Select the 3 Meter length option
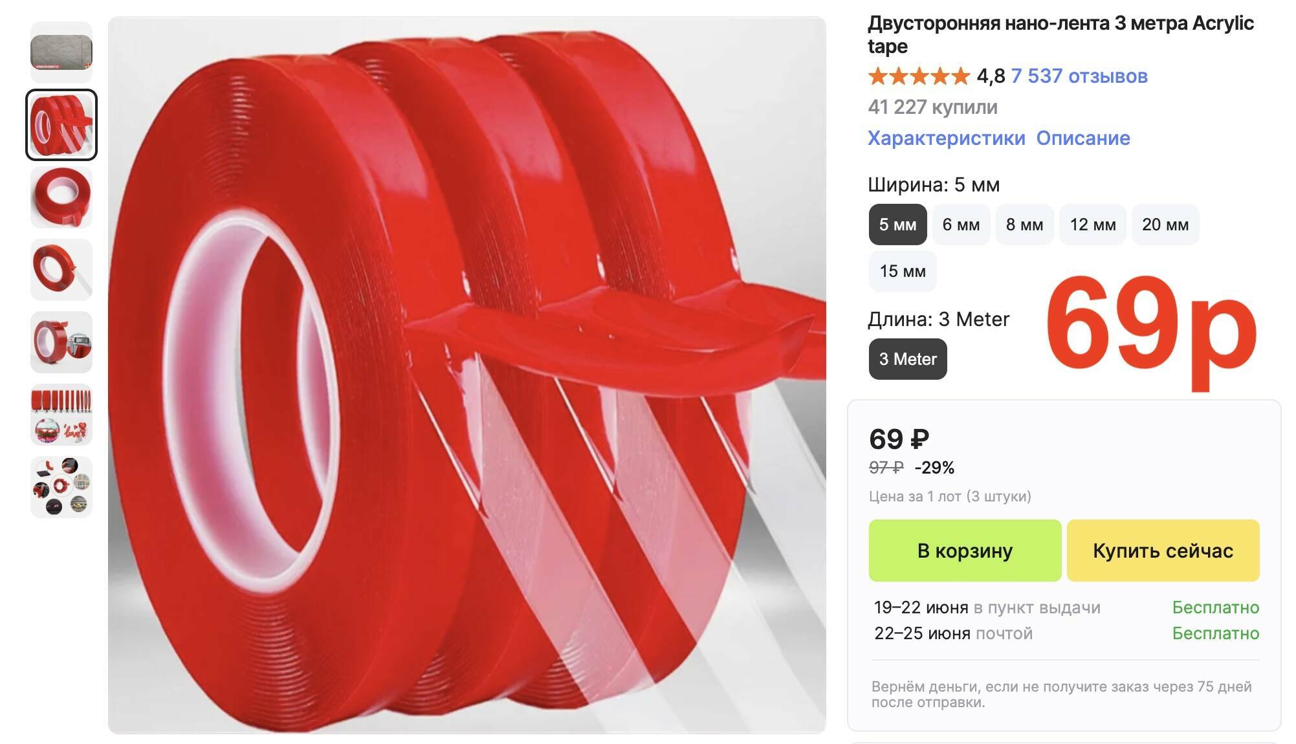 click(x=908, y=359)
